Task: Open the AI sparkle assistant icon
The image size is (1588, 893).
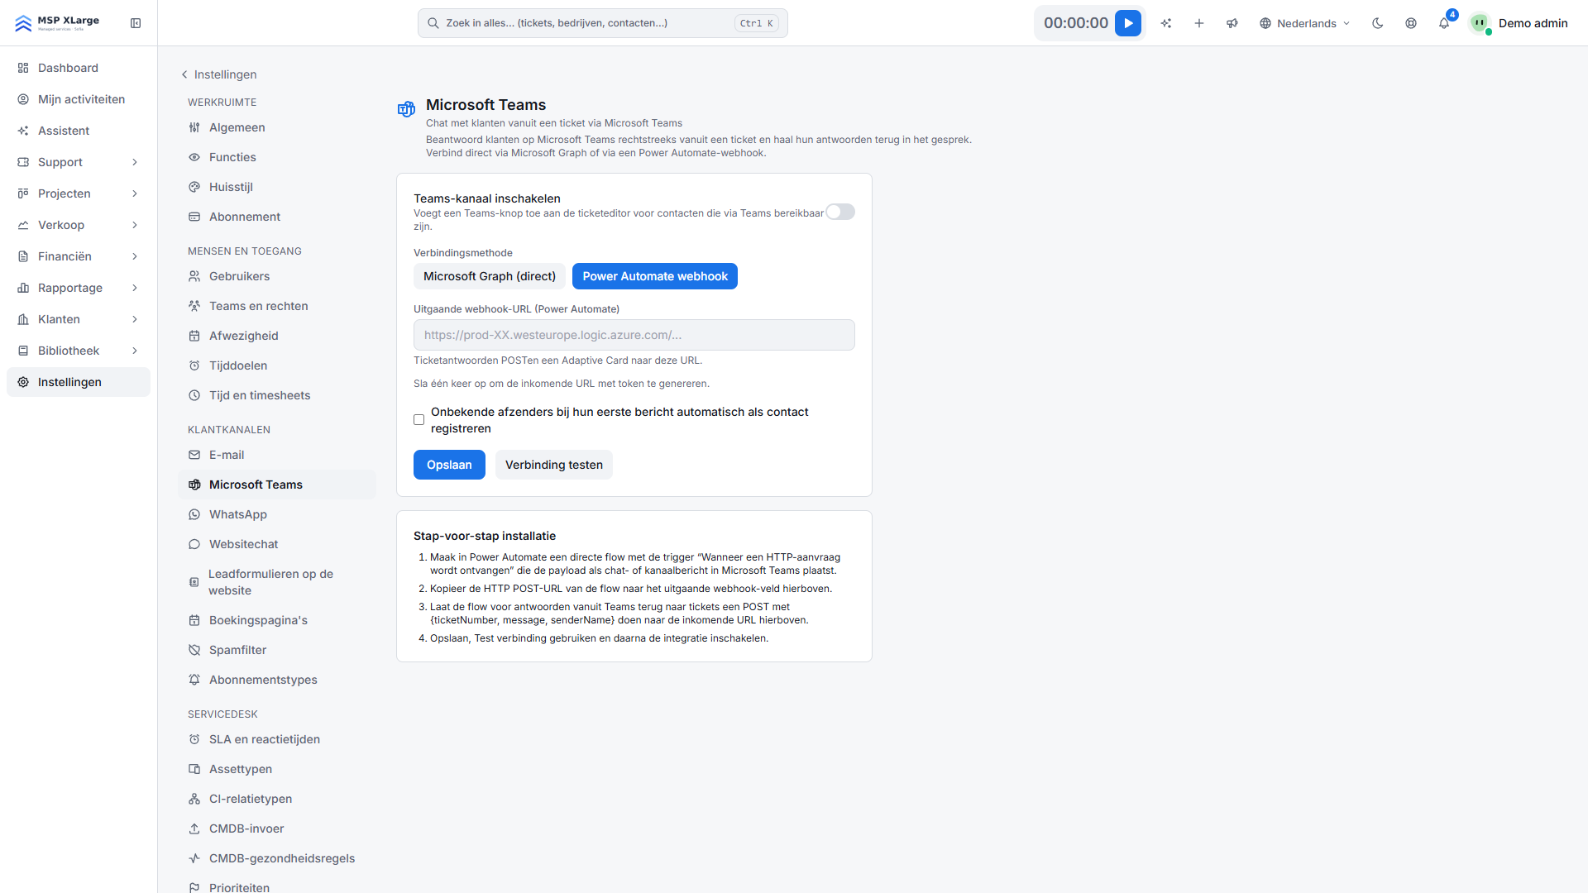Action: tap(1166, 23)
